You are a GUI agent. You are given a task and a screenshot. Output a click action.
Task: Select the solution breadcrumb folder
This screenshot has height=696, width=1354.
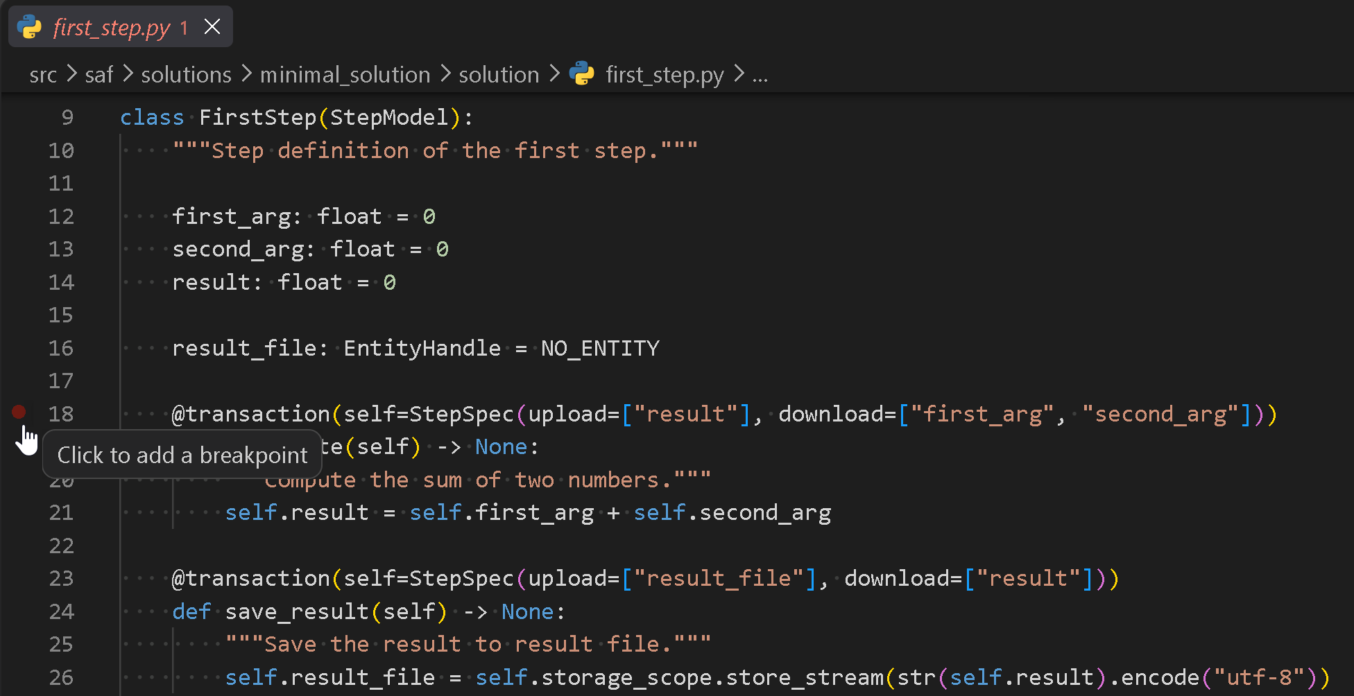pos(499,74)
